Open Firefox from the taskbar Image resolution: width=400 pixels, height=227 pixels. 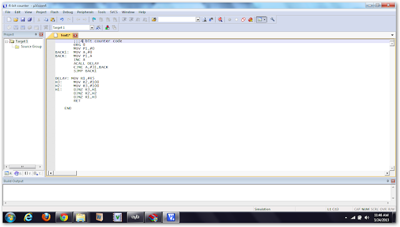(x=46, y=217)
